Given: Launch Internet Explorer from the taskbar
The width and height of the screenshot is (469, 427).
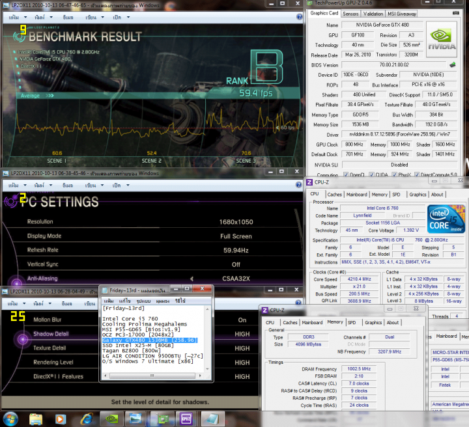Looking at the screenshot, I should tap(87, 419).
